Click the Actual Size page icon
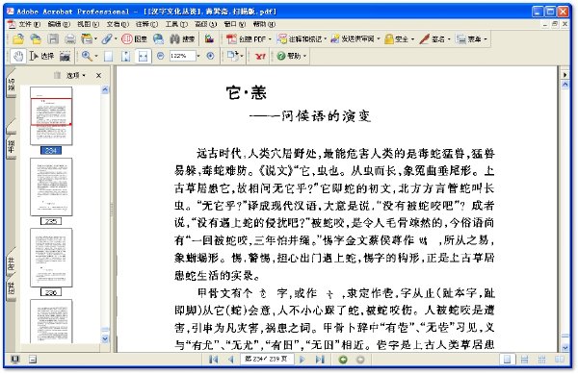The image size is (578, 374). pos(108,56)
